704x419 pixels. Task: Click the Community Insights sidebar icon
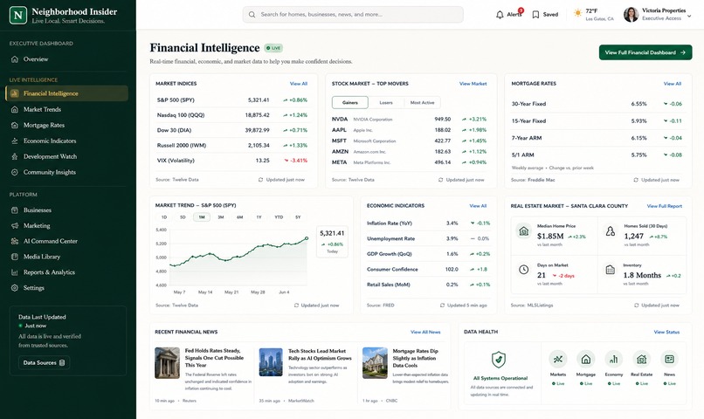(14, 172)
